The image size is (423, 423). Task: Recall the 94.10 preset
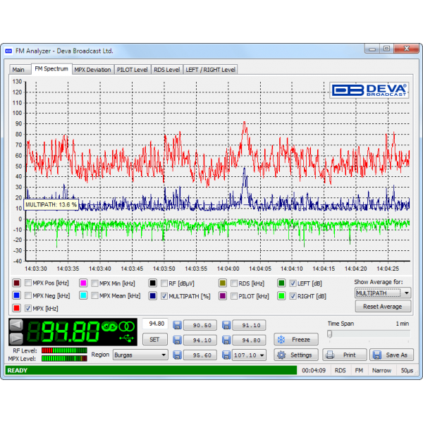click(200, 341)
